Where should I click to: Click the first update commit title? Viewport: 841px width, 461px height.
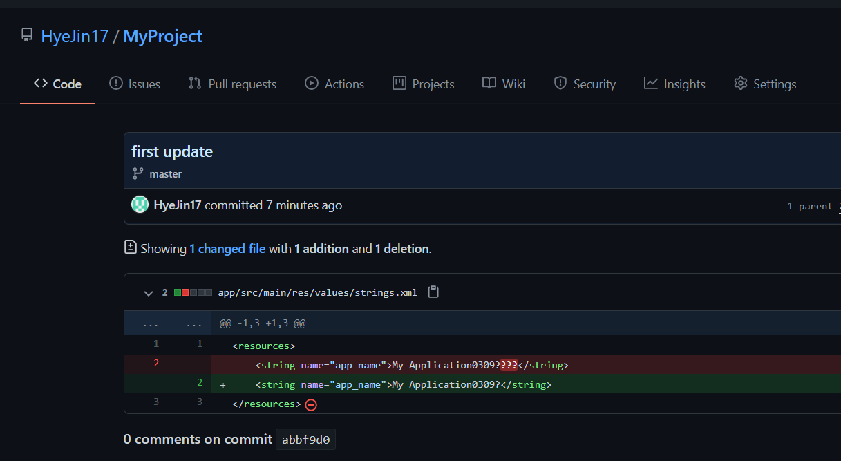pyautogui.click(x=172, y=151)
